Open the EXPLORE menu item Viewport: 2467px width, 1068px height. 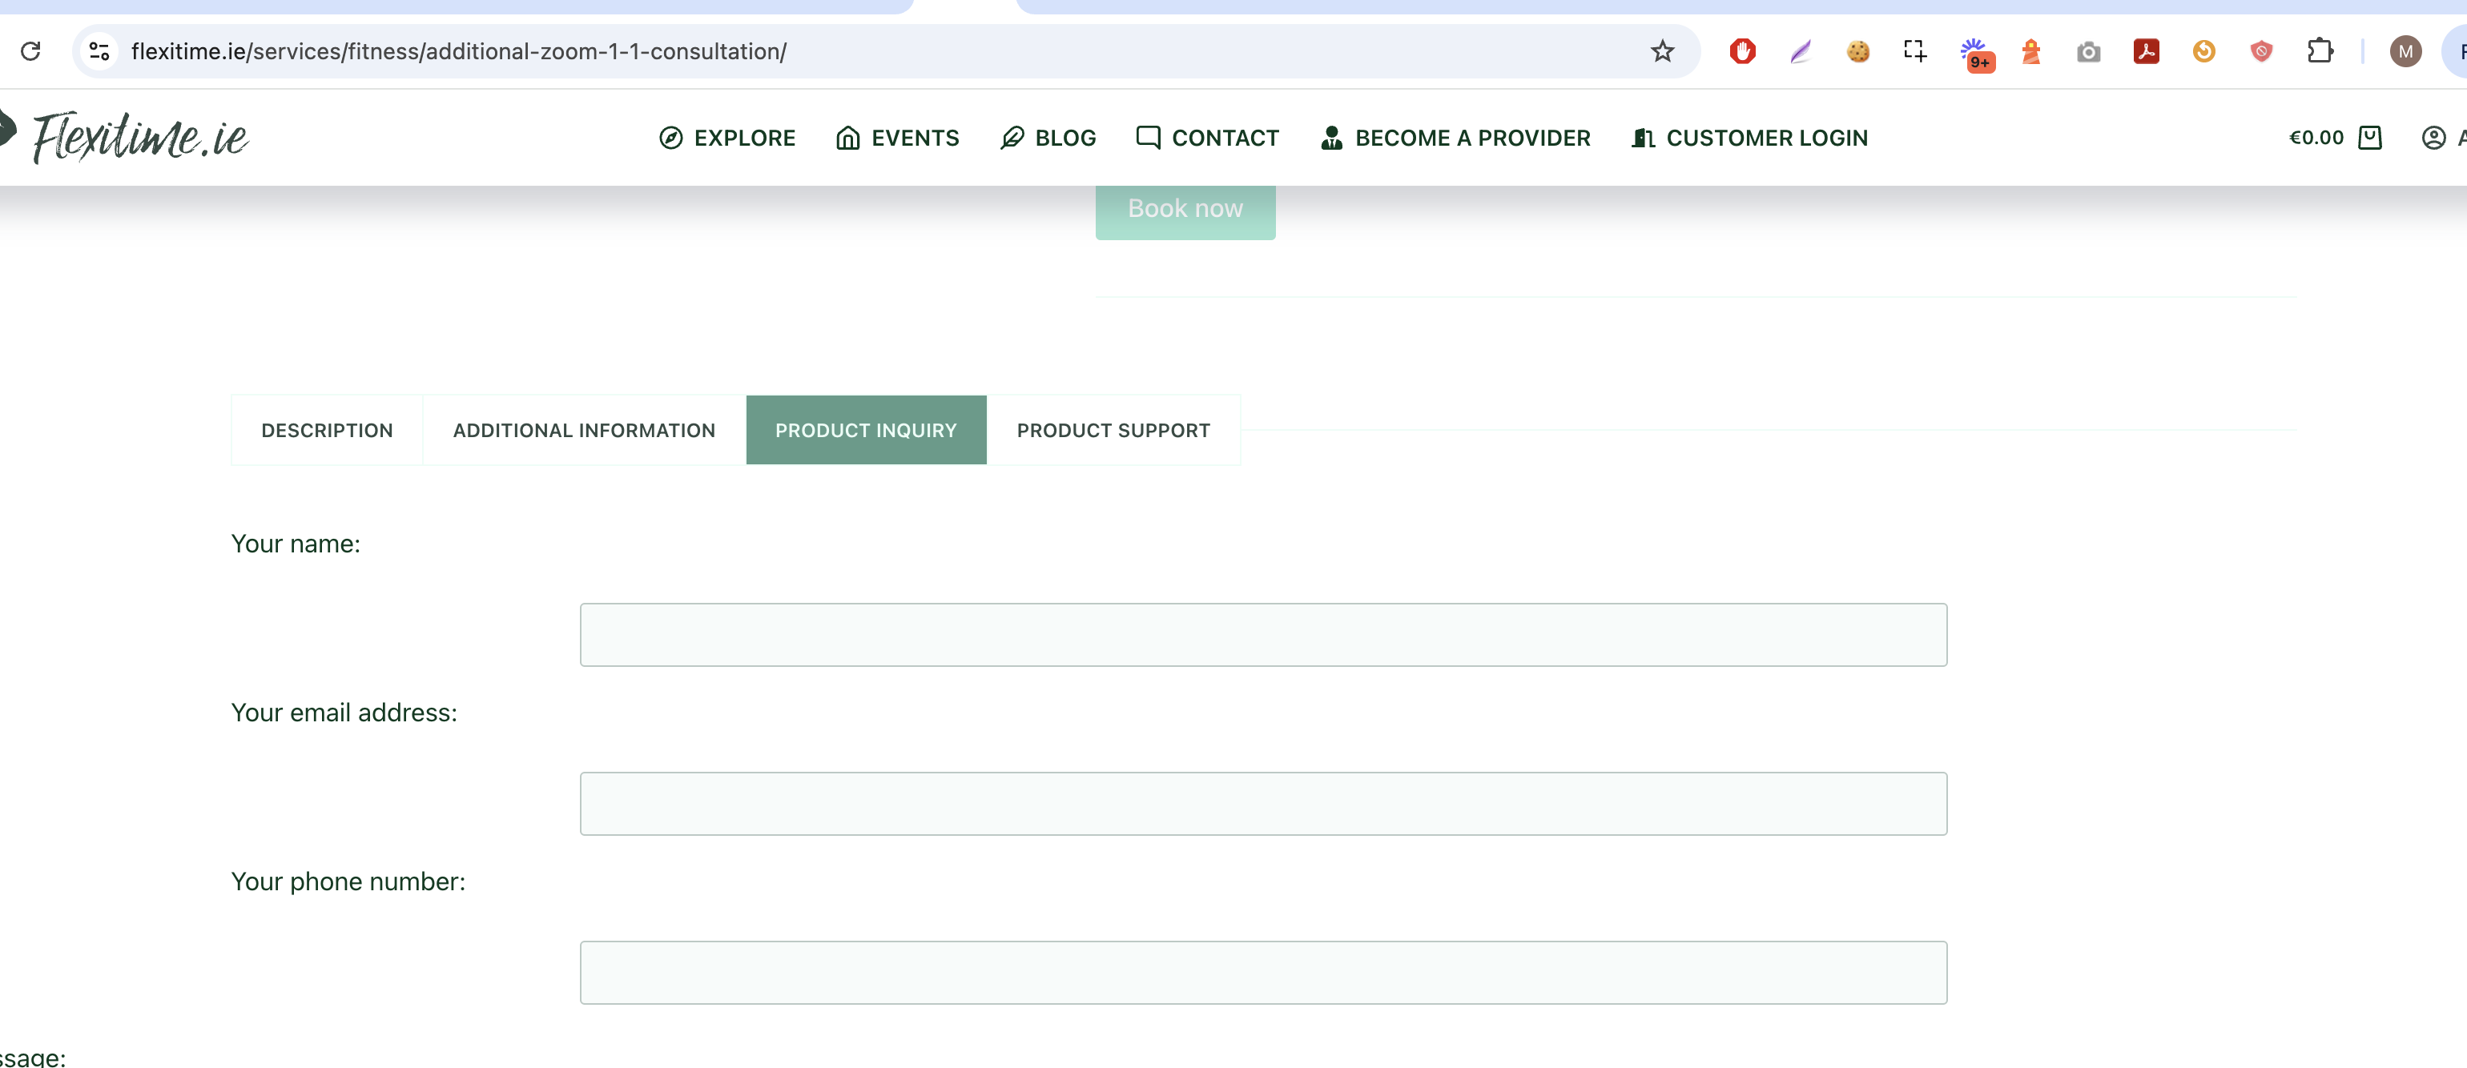[727, 138]
